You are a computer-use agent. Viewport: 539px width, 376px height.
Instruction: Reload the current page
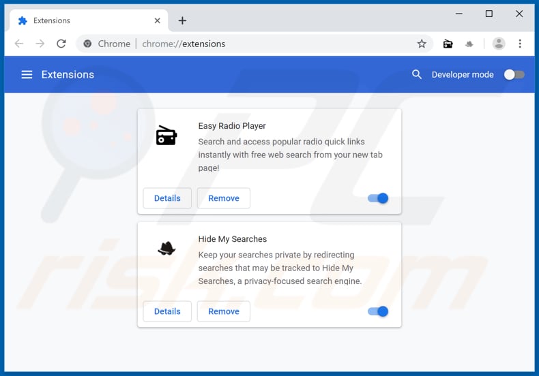coord(61,44)
